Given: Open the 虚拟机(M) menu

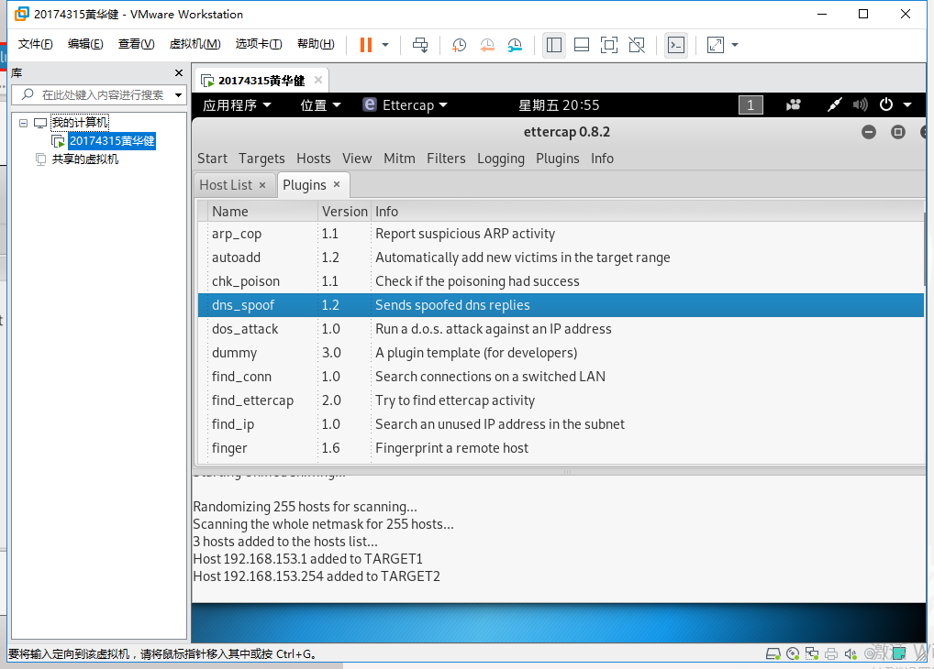Looking at the screenshot, I should (x=195, y=44).
